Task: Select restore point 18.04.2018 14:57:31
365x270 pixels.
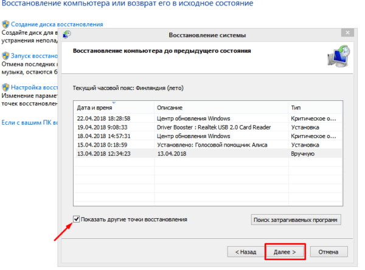Action: 208,136
